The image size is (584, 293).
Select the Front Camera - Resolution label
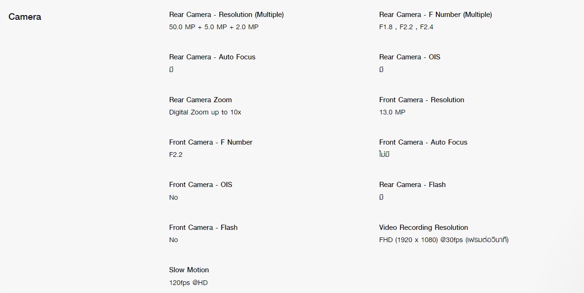click(x=422, y=100)
